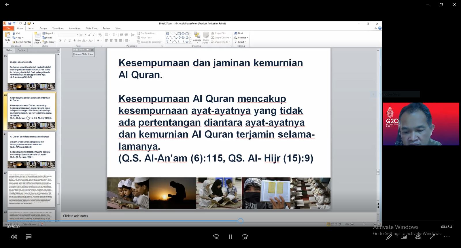The height and width of the screenshot is (248, 461).
Task: Skip forward 30 seconds
Action: point(245,237)
